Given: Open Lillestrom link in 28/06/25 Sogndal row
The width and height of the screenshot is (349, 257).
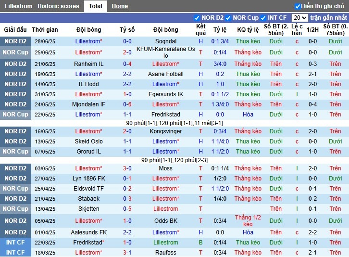Looking at the screenshot, I should (88, 41).
